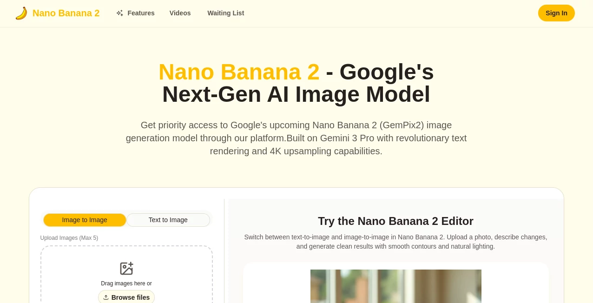Open the Videos navigation item
This screenshot has width=593, height=303.
click(180, 13)
